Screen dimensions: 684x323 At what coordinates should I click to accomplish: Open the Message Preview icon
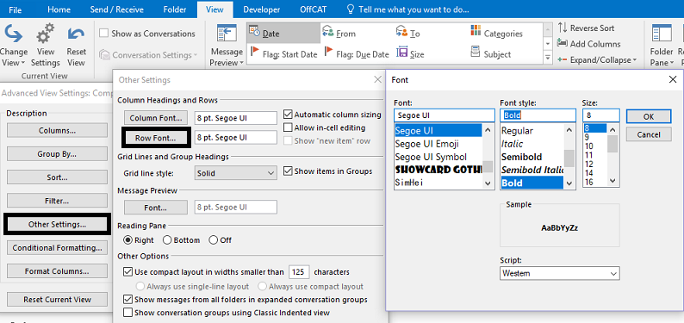[x=227, y=34]
